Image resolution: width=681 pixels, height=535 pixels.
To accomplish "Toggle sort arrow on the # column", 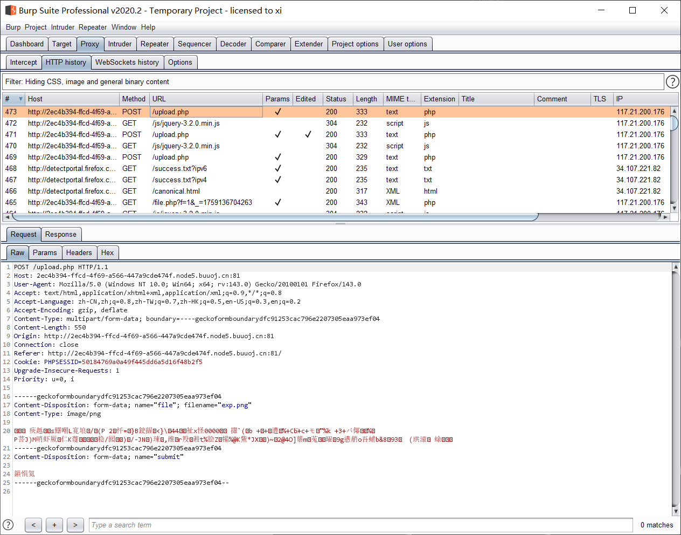I will [21, 99].
